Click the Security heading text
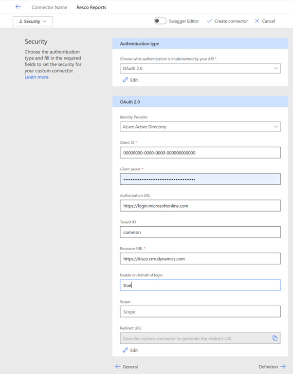The height and width of the screenshot is (374, 293). [x=36, y=41]
